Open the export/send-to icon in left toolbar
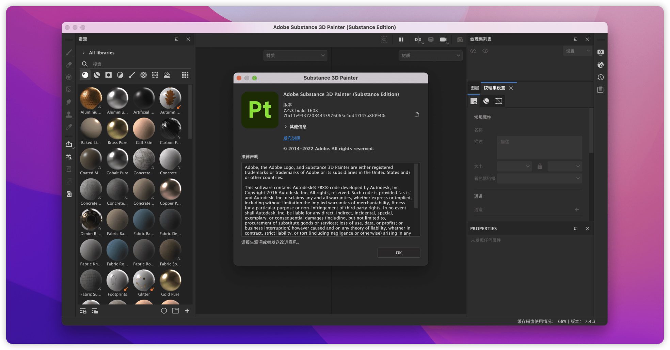The image size is (670, 350). click(69, 144)
